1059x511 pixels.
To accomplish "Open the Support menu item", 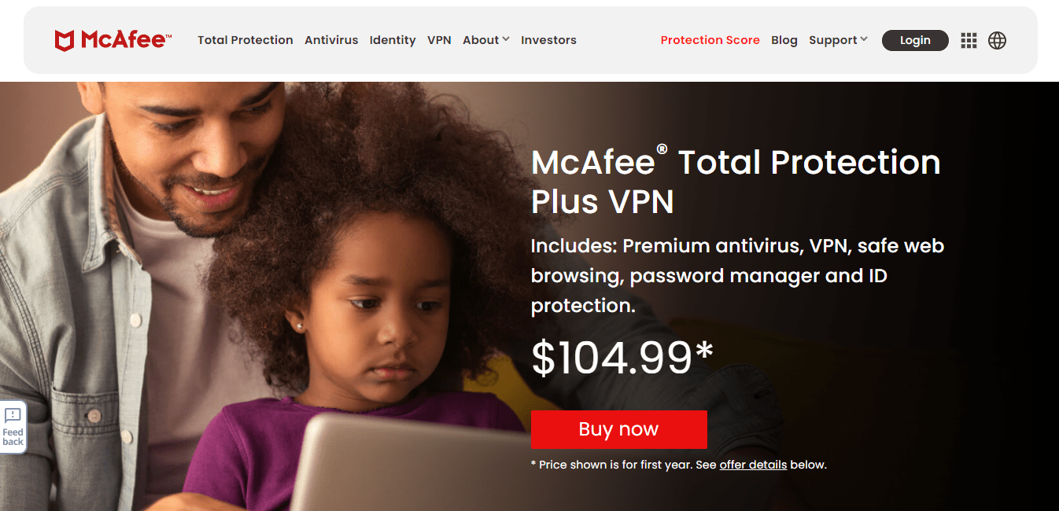I will pyautogui.click(x=832, y=40).
